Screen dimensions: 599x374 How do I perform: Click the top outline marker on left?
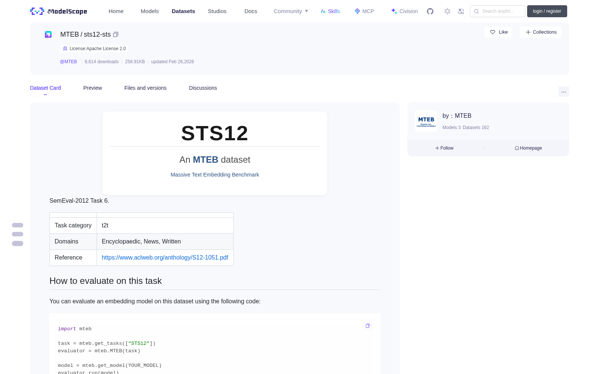point(18,225)
